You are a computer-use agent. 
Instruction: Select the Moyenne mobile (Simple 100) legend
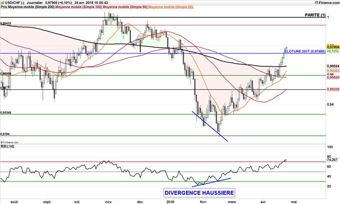pos(78,7)
